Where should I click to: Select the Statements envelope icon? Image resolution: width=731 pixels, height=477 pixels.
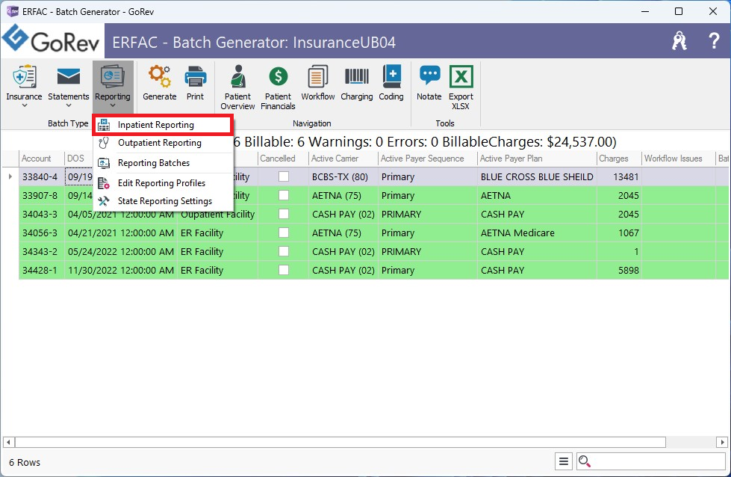[69, 77]
